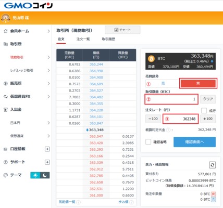Viewport: 223px width, 208px height.
Task: Switch to the 注文一覧 tab
Action: tap(83, 39)
